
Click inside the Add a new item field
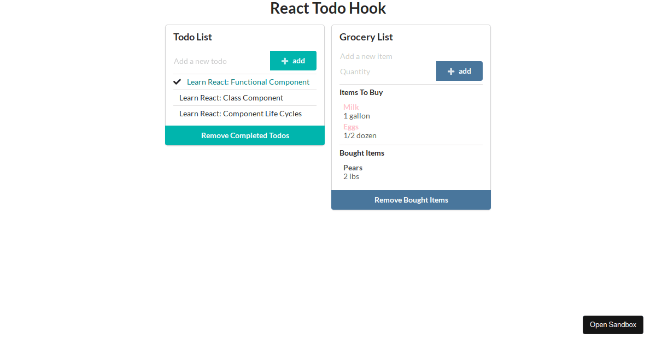coord(383,56)
